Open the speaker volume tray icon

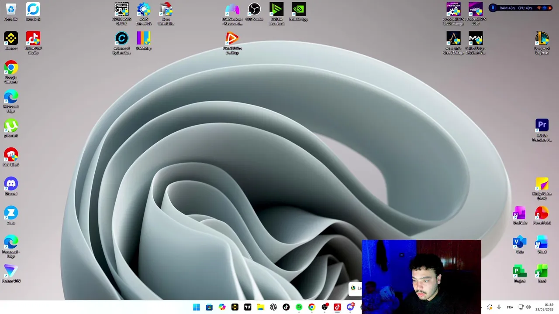click(x=528, y=307)
